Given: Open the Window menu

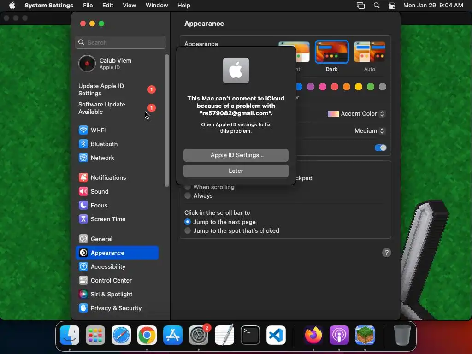Looking at the screenshot, I should coord(157,6).
